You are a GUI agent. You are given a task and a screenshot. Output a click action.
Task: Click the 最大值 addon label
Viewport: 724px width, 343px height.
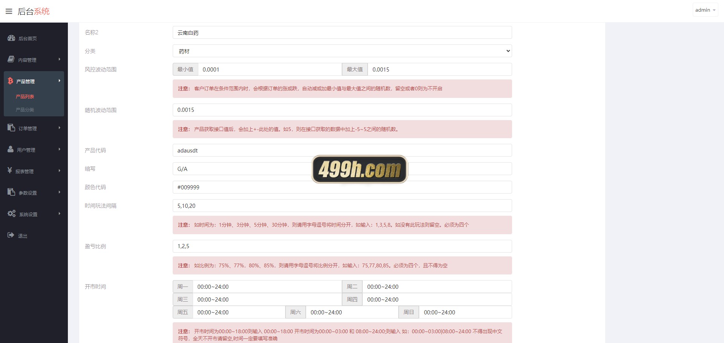pos(355,69)
